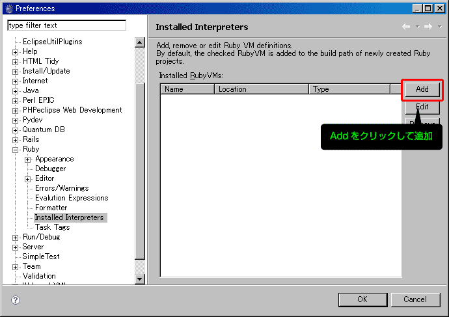Open the back history dropdown arrow
The width and height of the screenshot is (449, 317).
coord(418,27)
